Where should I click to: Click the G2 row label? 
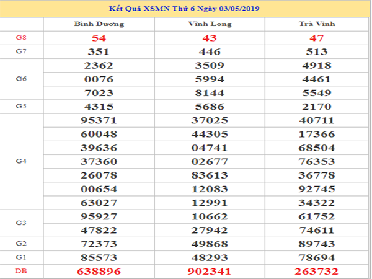pyautogui.click(x=21, y=244)
